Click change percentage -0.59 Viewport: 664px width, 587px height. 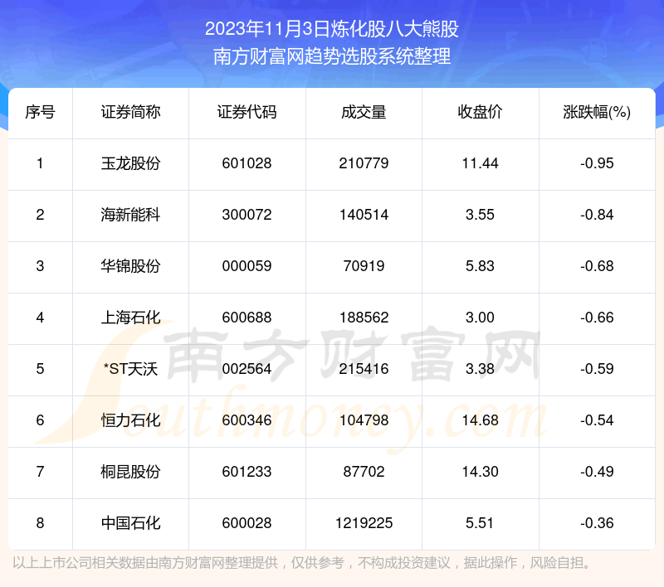[597, 369]
